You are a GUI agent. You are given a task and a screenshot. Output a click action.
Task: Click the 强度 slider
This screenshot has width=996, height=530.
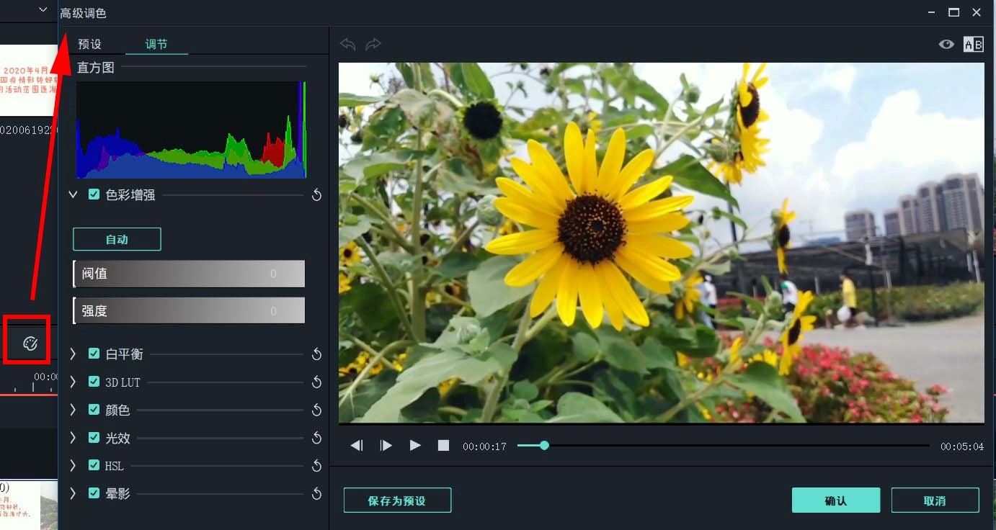click(189, 310)
